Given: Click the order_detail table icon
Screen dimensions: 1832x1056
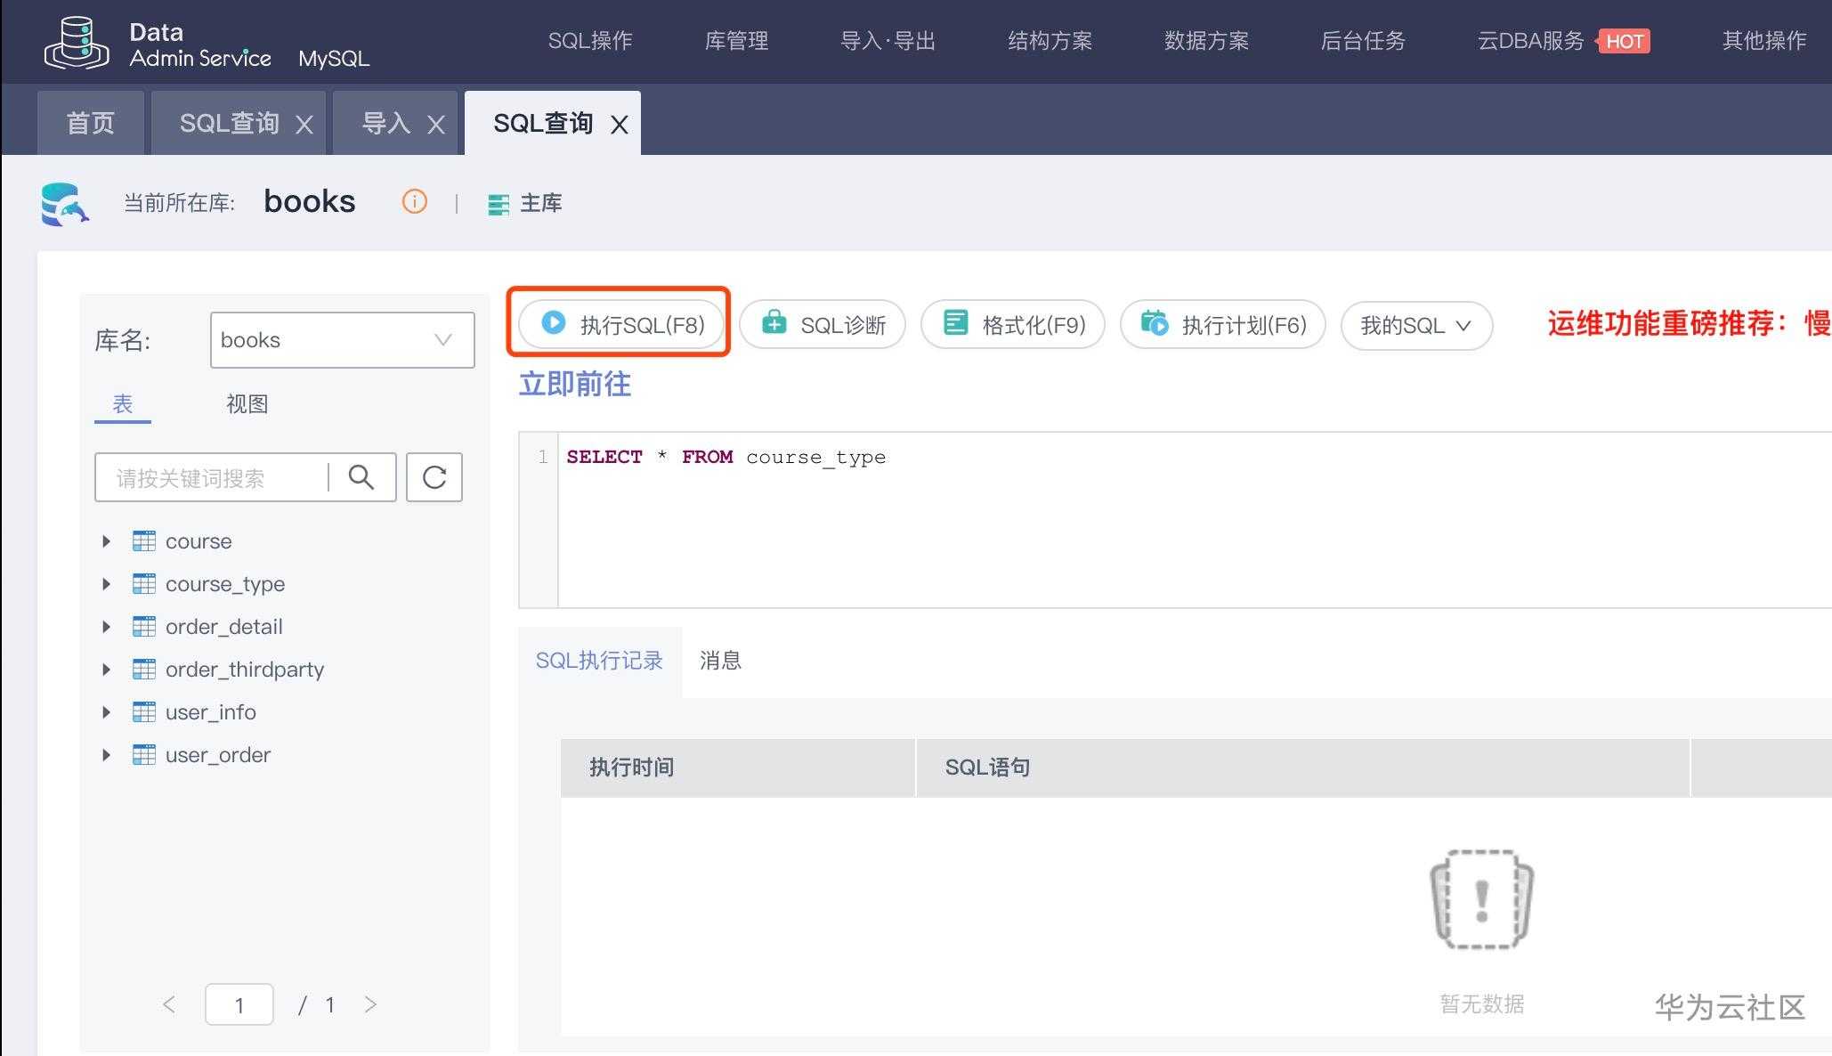Looking at the screenshot, I should 144,626.
